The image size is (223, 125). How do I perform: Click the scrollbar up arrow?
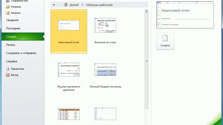pos(146,11)
